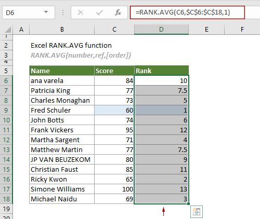This screenshot has height=219, width=260.
Task: Select row 6 header
Action: [x=6, y=80]
